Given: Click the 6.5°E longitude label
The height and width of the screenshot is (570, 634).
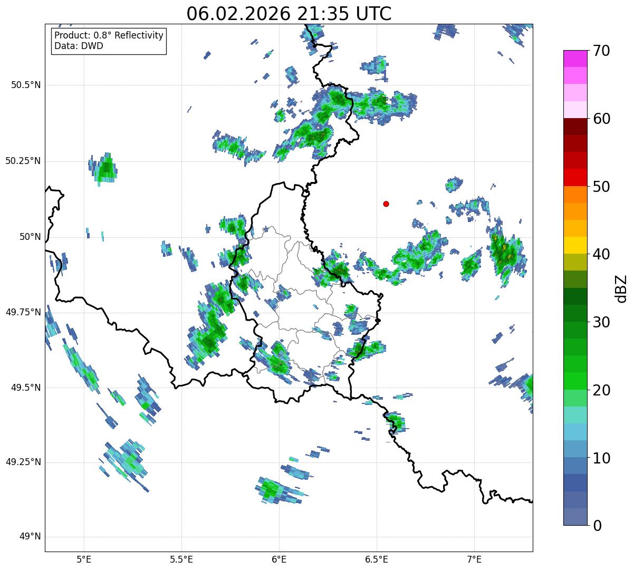Looking at the screenshot, I should click(x=377, y=559).
